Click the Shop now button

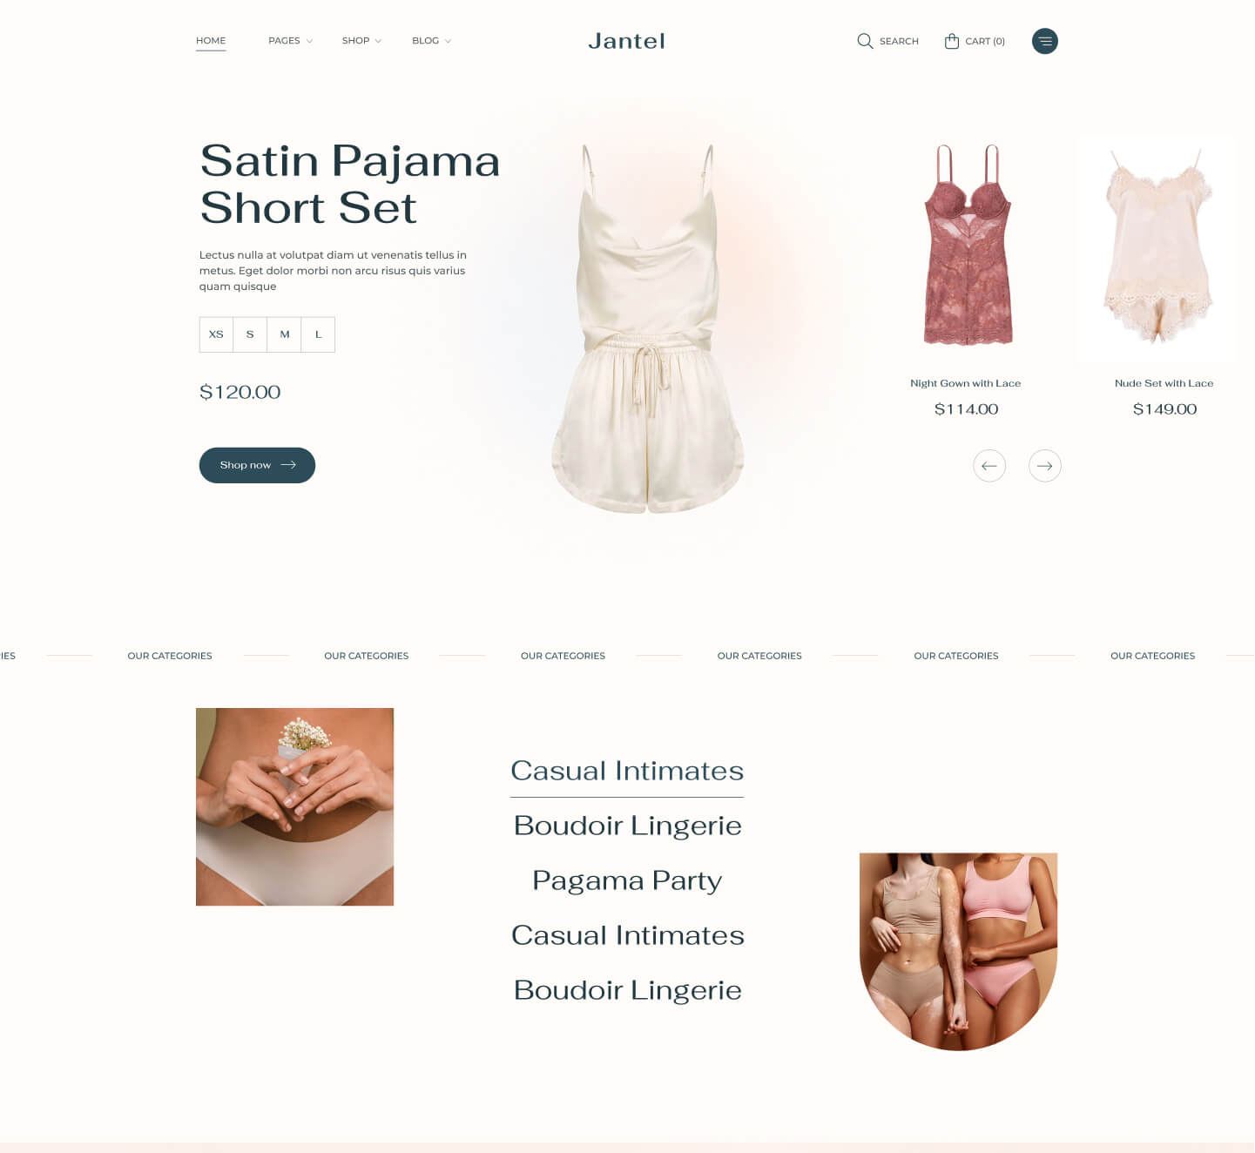pos(257,465)
